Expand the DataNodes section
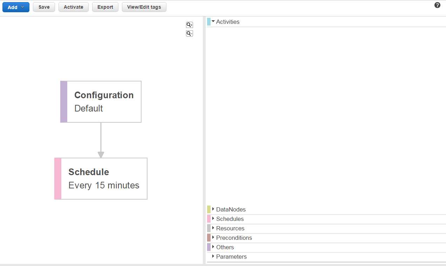The image size is (446, 266). [231, 209]
